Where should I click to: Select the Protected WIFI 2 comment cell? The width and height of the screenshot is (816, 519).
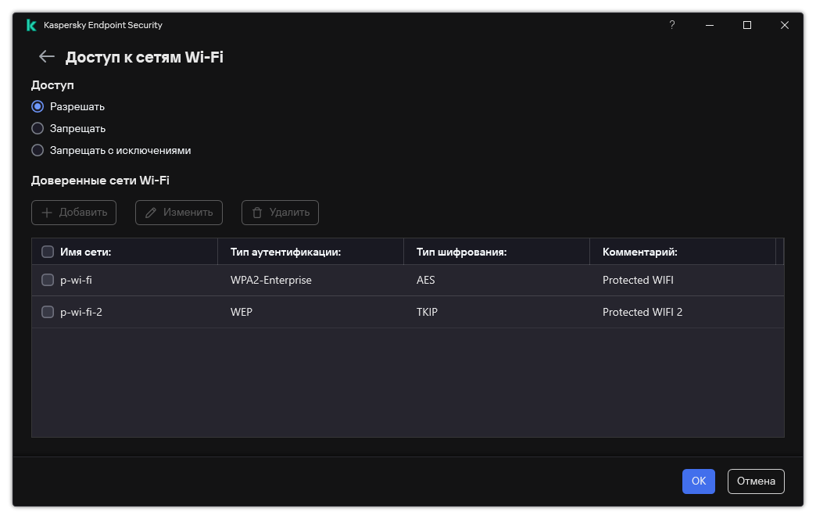642,312
